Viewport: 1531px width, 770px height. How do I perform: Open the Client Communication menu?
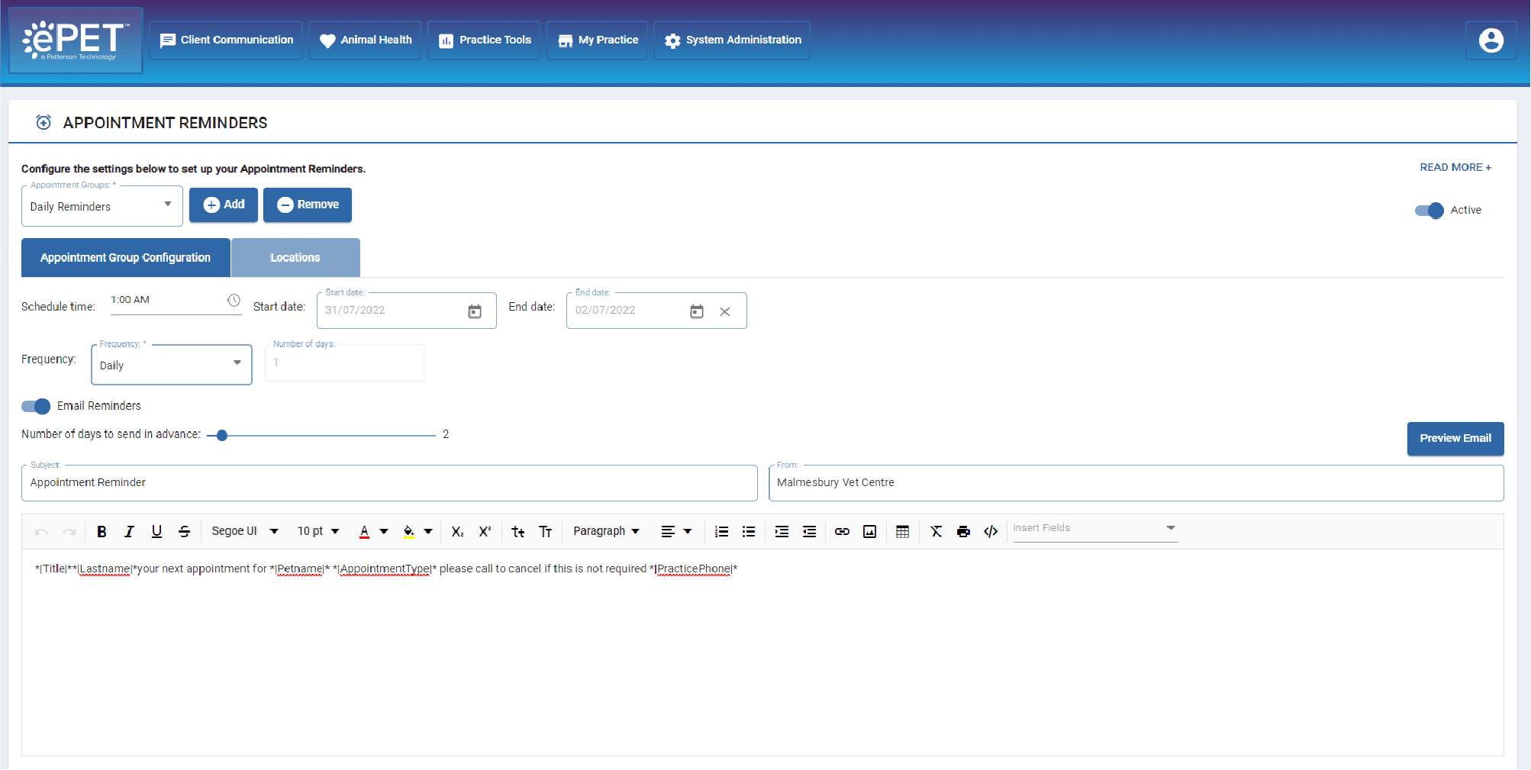tap(227, 40)
